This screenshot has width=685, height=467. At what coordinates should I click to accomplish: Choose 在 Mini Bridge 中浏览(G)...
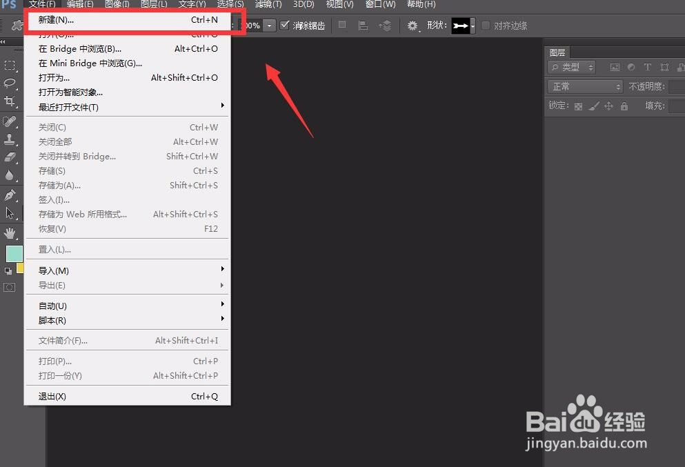pos(128,63)
